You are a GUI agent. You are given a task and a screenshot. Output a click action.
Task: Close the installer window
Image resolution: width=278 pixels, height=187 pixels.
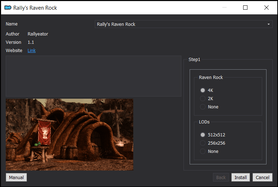pyautogui.click(x=266, y=8)
